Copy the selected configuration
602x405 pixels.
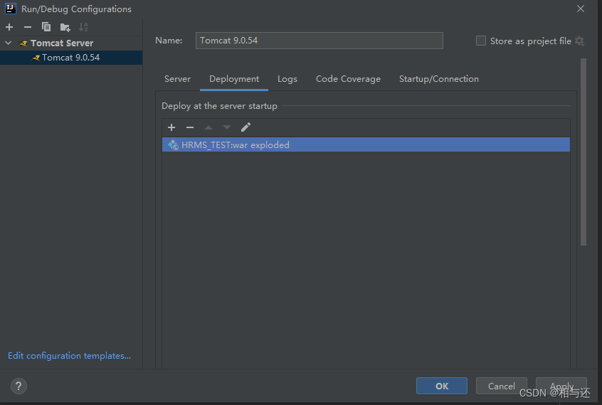(x=46, y=27)
